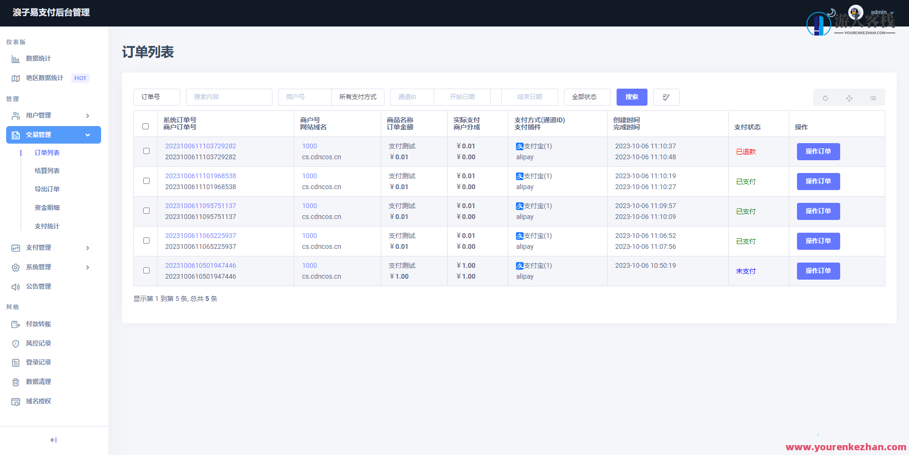Open the 所有支付方式 dropdown
909x455 pixels.
[x=358, y=97]
